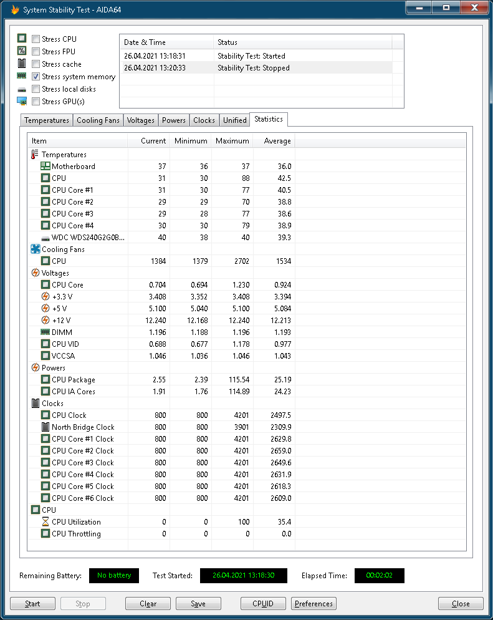The height and width of the screenshot is (620, 493).
Task: Sort by the Maximum column header
Action: [232, 141]
